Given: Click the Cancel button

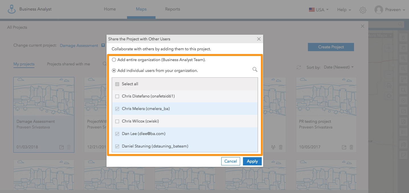Looking at the screenshot, I should click(230, 161).
